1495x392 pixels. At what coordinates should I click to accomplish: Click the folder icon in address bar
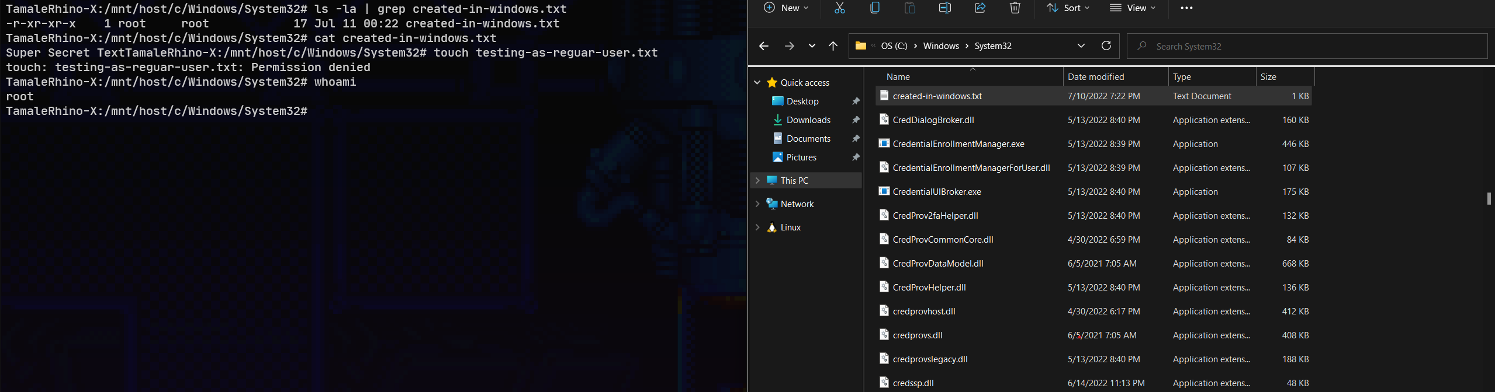click(861, 45)
